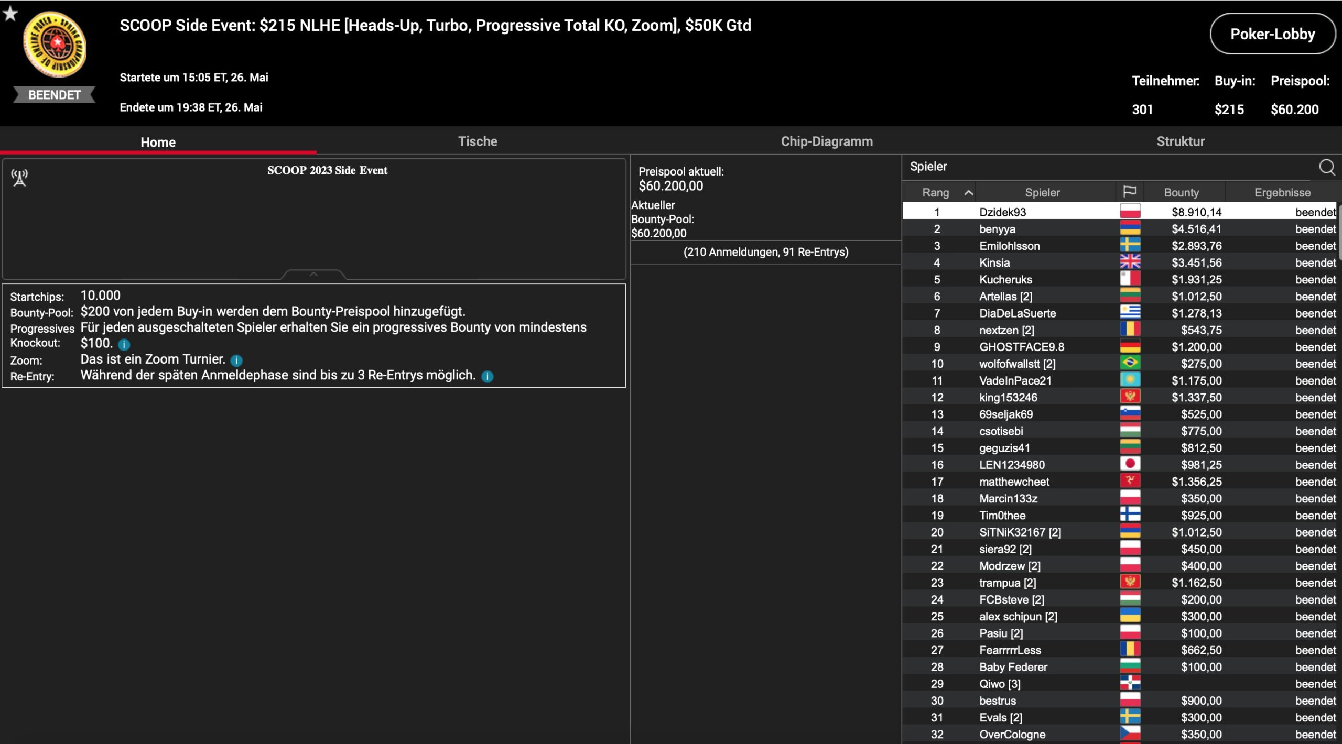Click the SCOOP tournament logo badge
The image size is (1342, 744).
[x=55, y=46]
